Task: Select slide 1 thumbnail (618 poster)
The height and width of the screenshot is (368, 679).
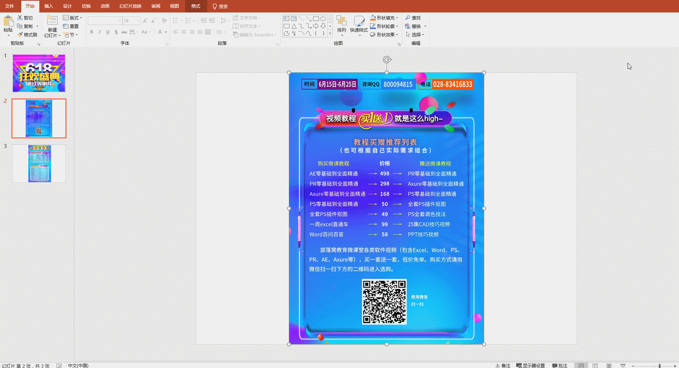Action: pyautogui.click(x=39, y=73)
